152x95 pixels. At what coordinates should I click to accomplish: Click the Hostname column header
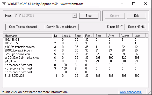point(28,36)
